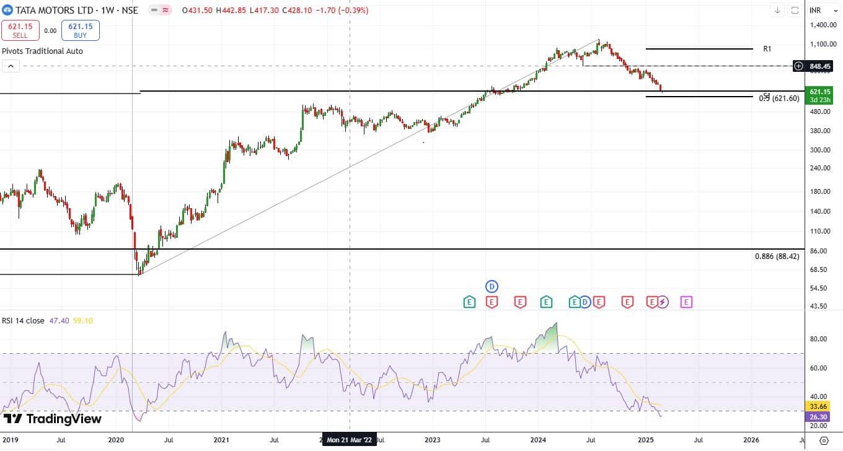Viewport: 843px width, 451px height.
Task: Click the TradingView logo
Action: (52, 419)
